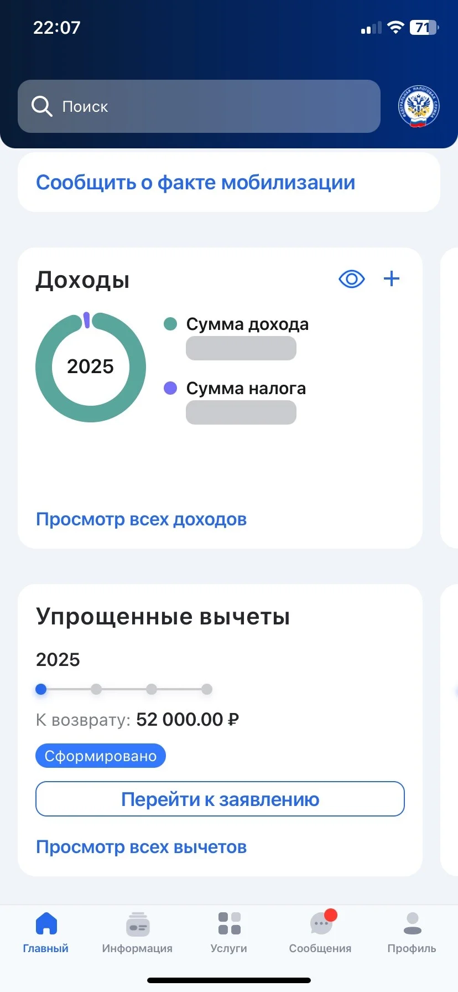458x992 pixels.
Task: Open the Услуги grid tab
Action: click(229, 933)
